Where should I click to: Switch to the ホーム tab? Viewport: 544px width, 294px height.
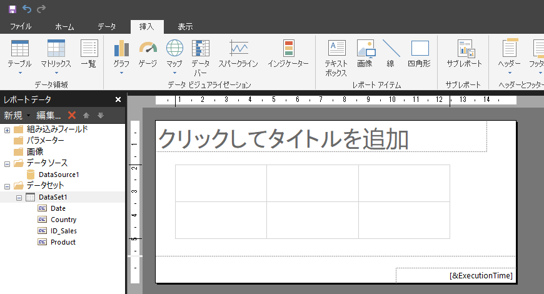[x=64, y=27]
